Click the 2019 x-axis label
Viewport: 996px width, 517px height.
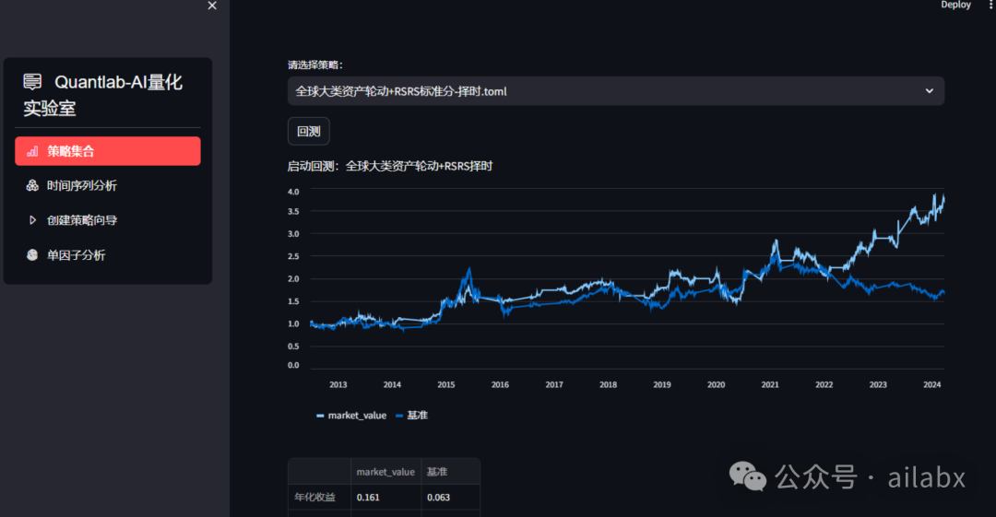pyautogui.click(x=662, y=385)
